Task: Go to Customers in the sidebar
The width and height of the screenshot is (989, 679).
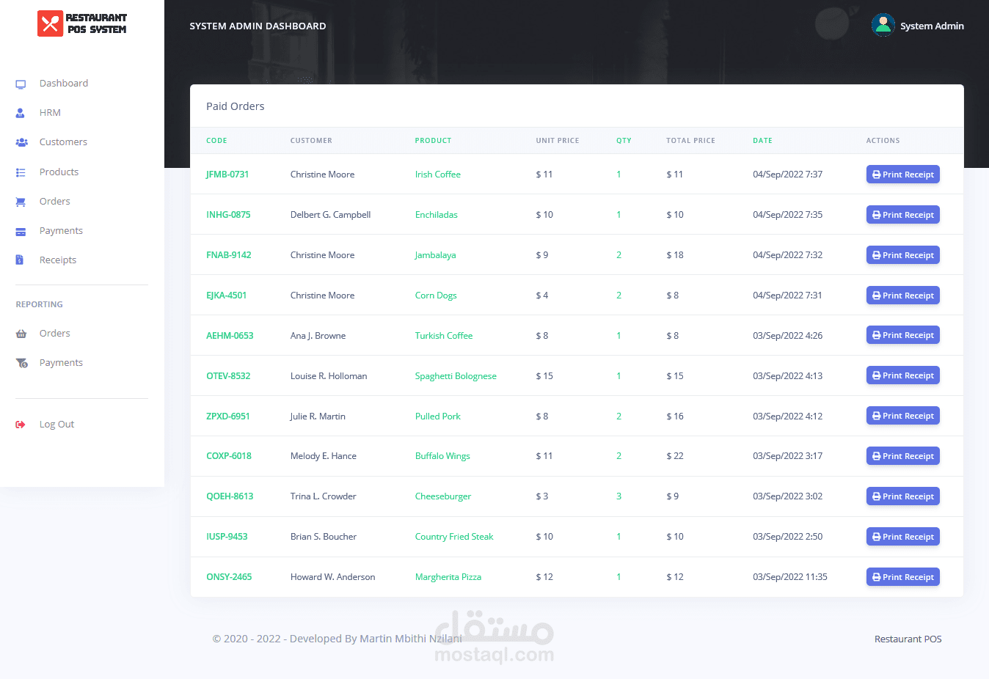Action: pyautogui.click(x=63, y=142)
